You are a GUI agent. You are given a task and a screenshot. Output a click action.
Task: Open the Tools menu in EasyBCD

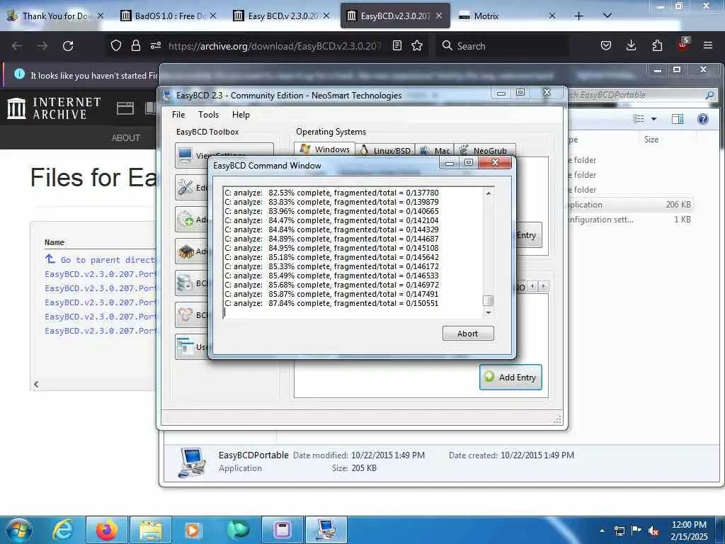[209, 115]
